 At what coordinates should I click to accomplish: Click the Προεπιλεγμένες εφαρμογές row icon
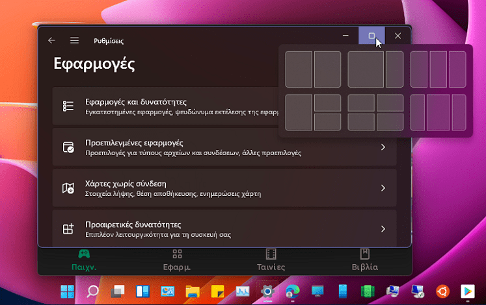click(x=68, y=147)
